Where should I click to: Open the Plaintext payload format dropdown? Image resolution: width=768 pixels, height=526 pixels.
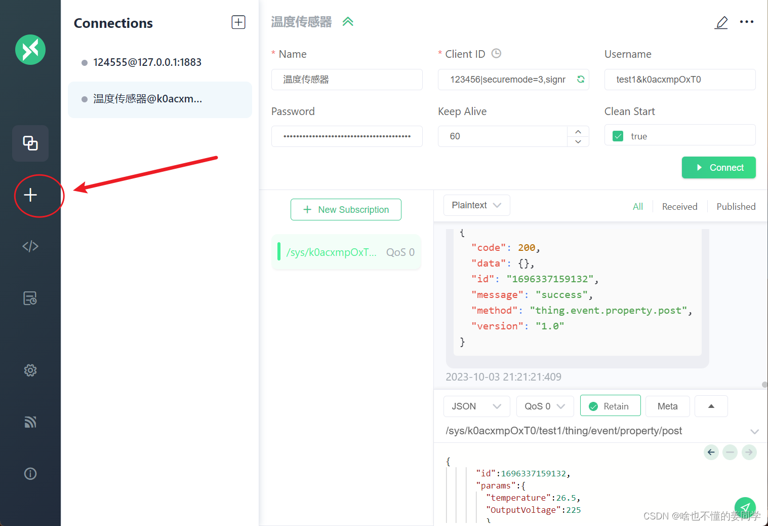point(476,205)
